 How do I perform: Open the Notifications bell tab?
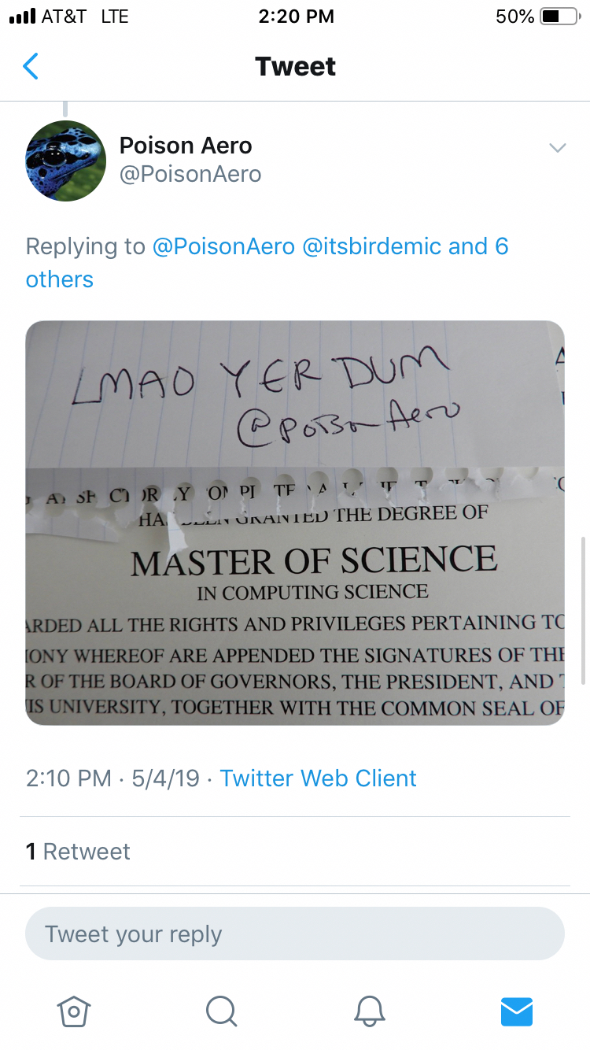pyautogui.click(x=370, y=1010)
